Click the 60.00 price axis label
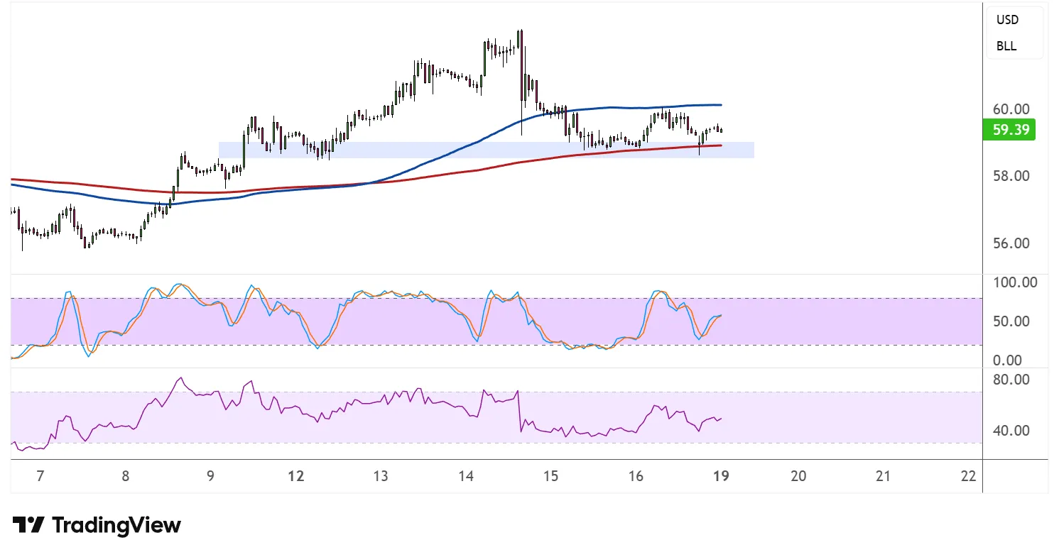Image resolution: width=1059 pixels, height=557 pixels. [x=1011, y=109]
